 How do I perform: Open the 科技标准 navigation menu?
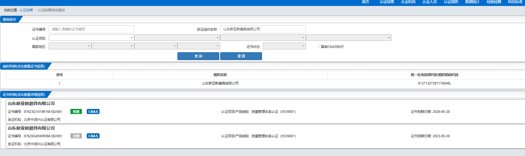515,2
